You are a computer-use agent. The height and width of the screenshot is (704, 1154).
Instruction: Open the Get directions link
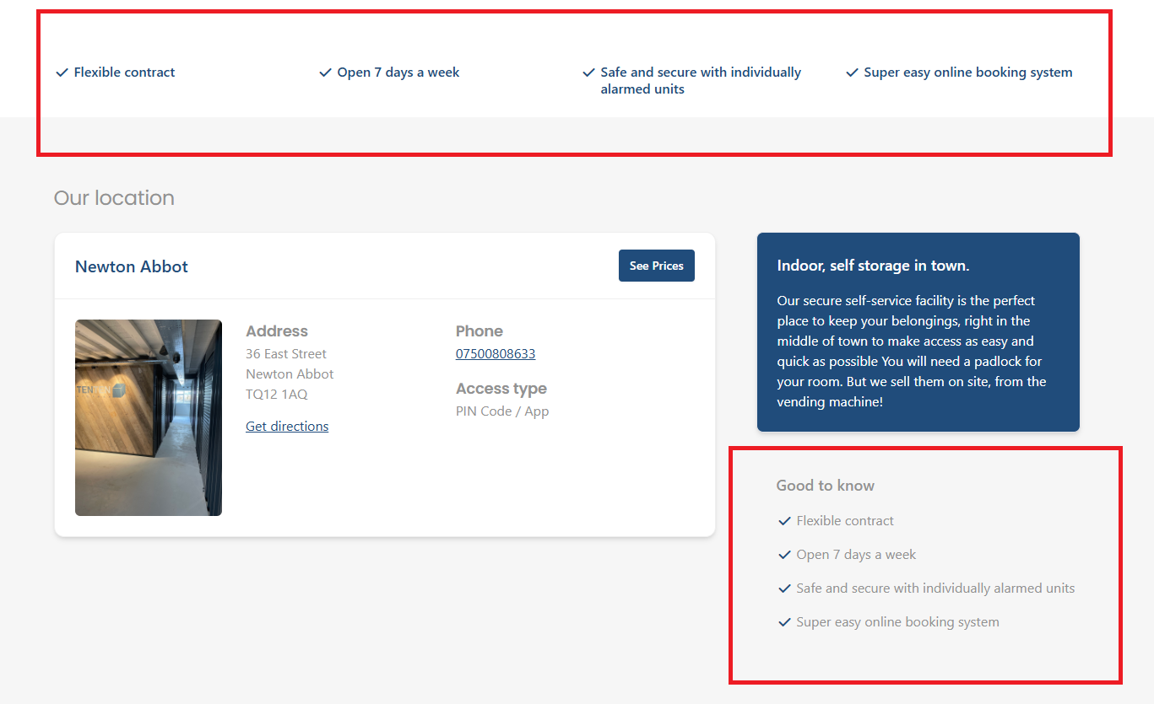click(x=287, y=427)
